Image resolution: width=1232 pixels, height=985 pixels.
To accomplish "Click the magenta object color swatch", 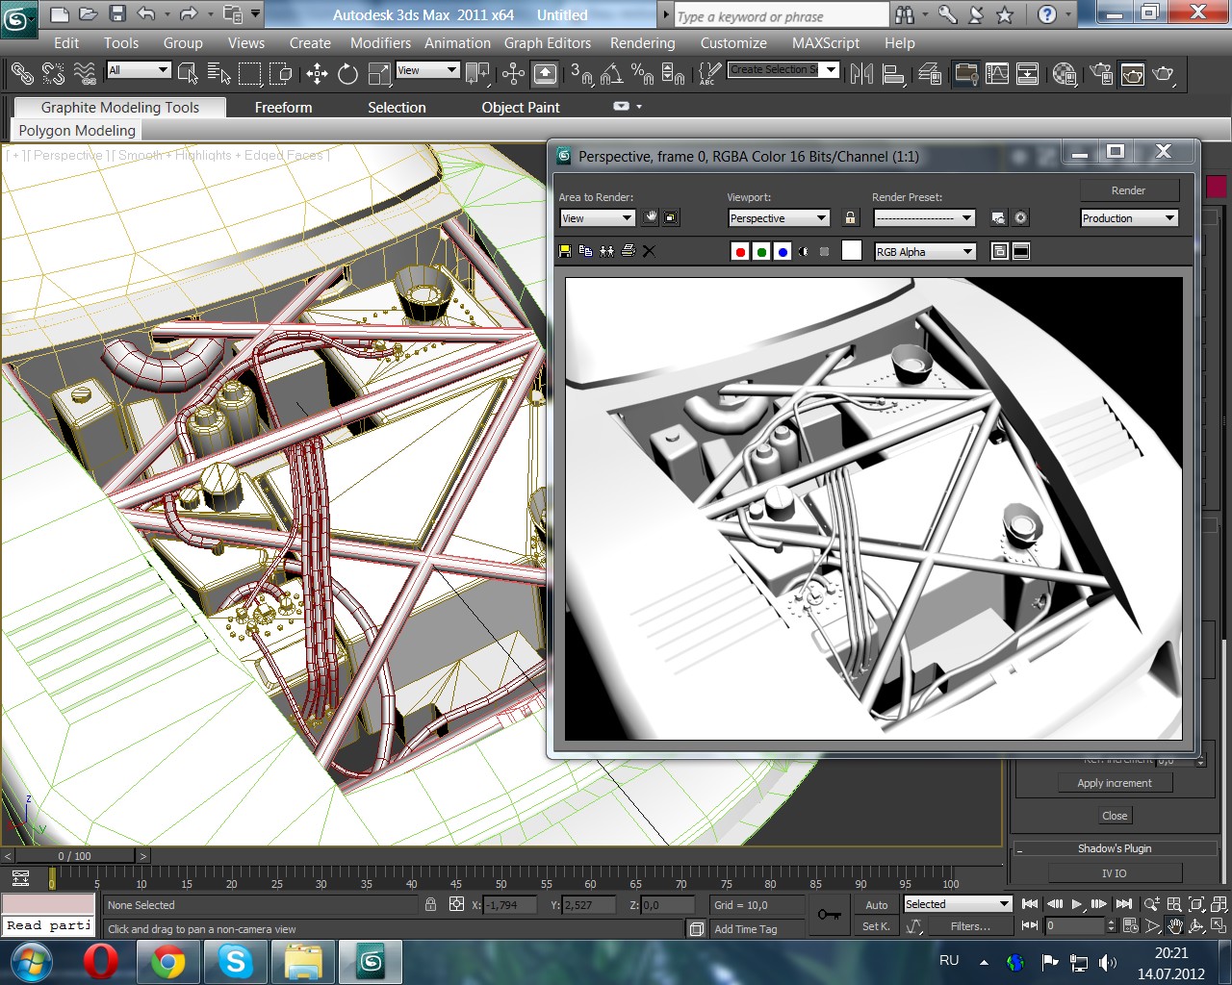I will tap(1217, 187).
